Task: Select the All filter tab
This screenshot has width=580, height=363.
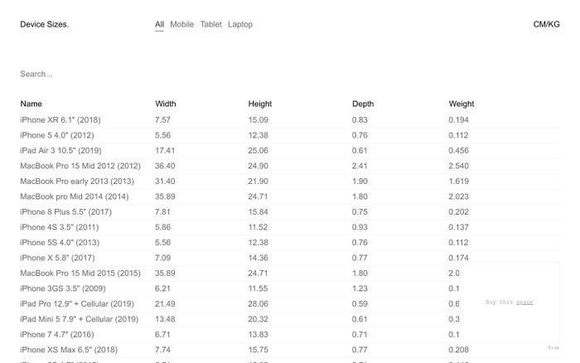Action: point(159,24)
